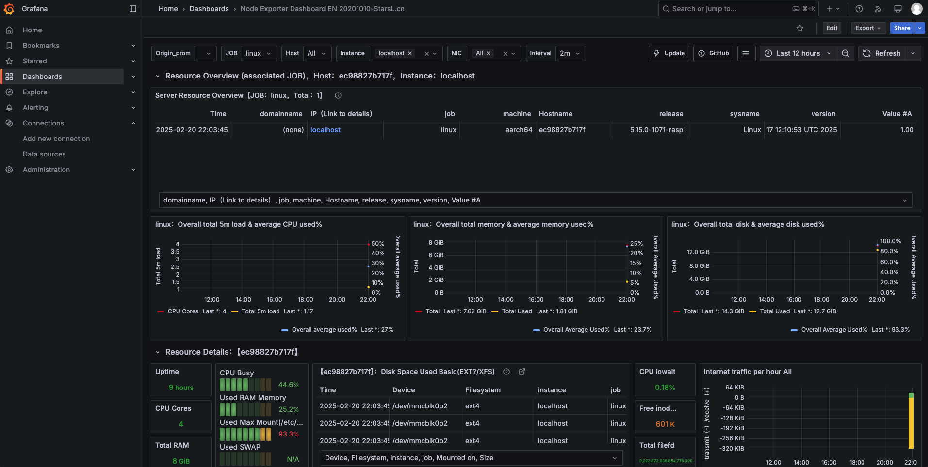Open external link icon on Disk Space panel
The width and height of the screenshot is (928, 467).
(x=522, y=372)
